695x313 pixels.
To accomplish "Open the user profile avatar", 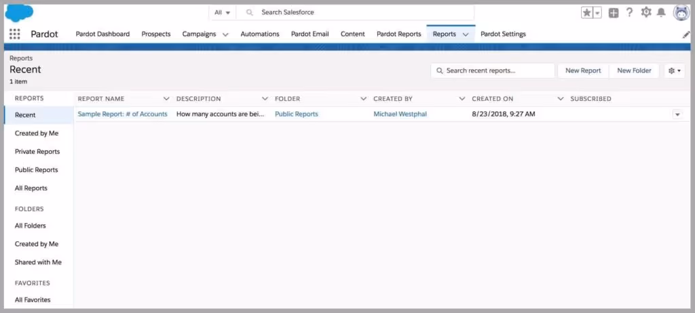I will click(x=681, y=13).
